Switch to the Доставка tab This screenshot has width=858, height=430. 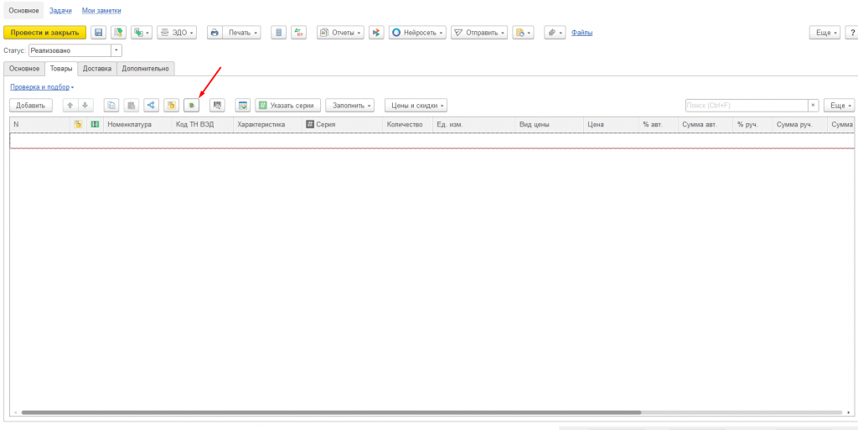point(97,69)
